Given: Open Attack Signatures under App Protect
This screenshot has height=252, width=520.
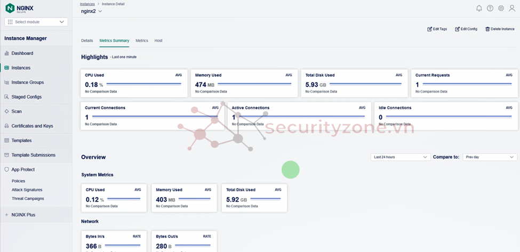Looking at the screenshot, I should tap(27, 190).
